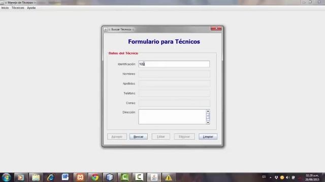Open the green Camtasia taskbar icon
Viewport: 325px width, 182px height.
click(124, 177)
